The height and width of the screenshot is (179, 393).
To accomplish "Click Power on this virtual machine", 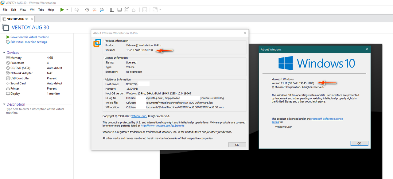I will [x=29, y=37].
